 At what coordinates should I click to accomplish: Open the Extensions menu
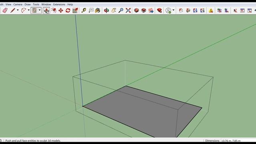59,4
